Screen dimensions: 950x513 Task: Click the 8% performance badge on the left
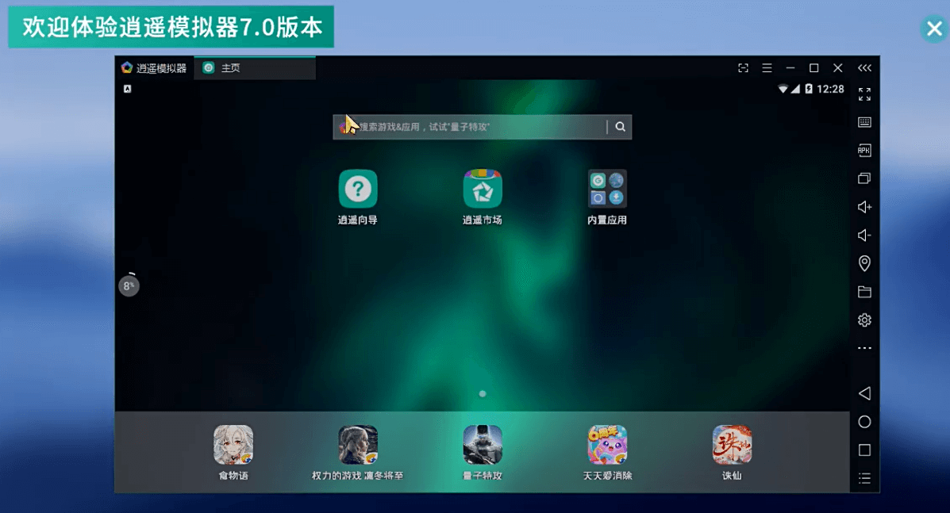(129, 285)
